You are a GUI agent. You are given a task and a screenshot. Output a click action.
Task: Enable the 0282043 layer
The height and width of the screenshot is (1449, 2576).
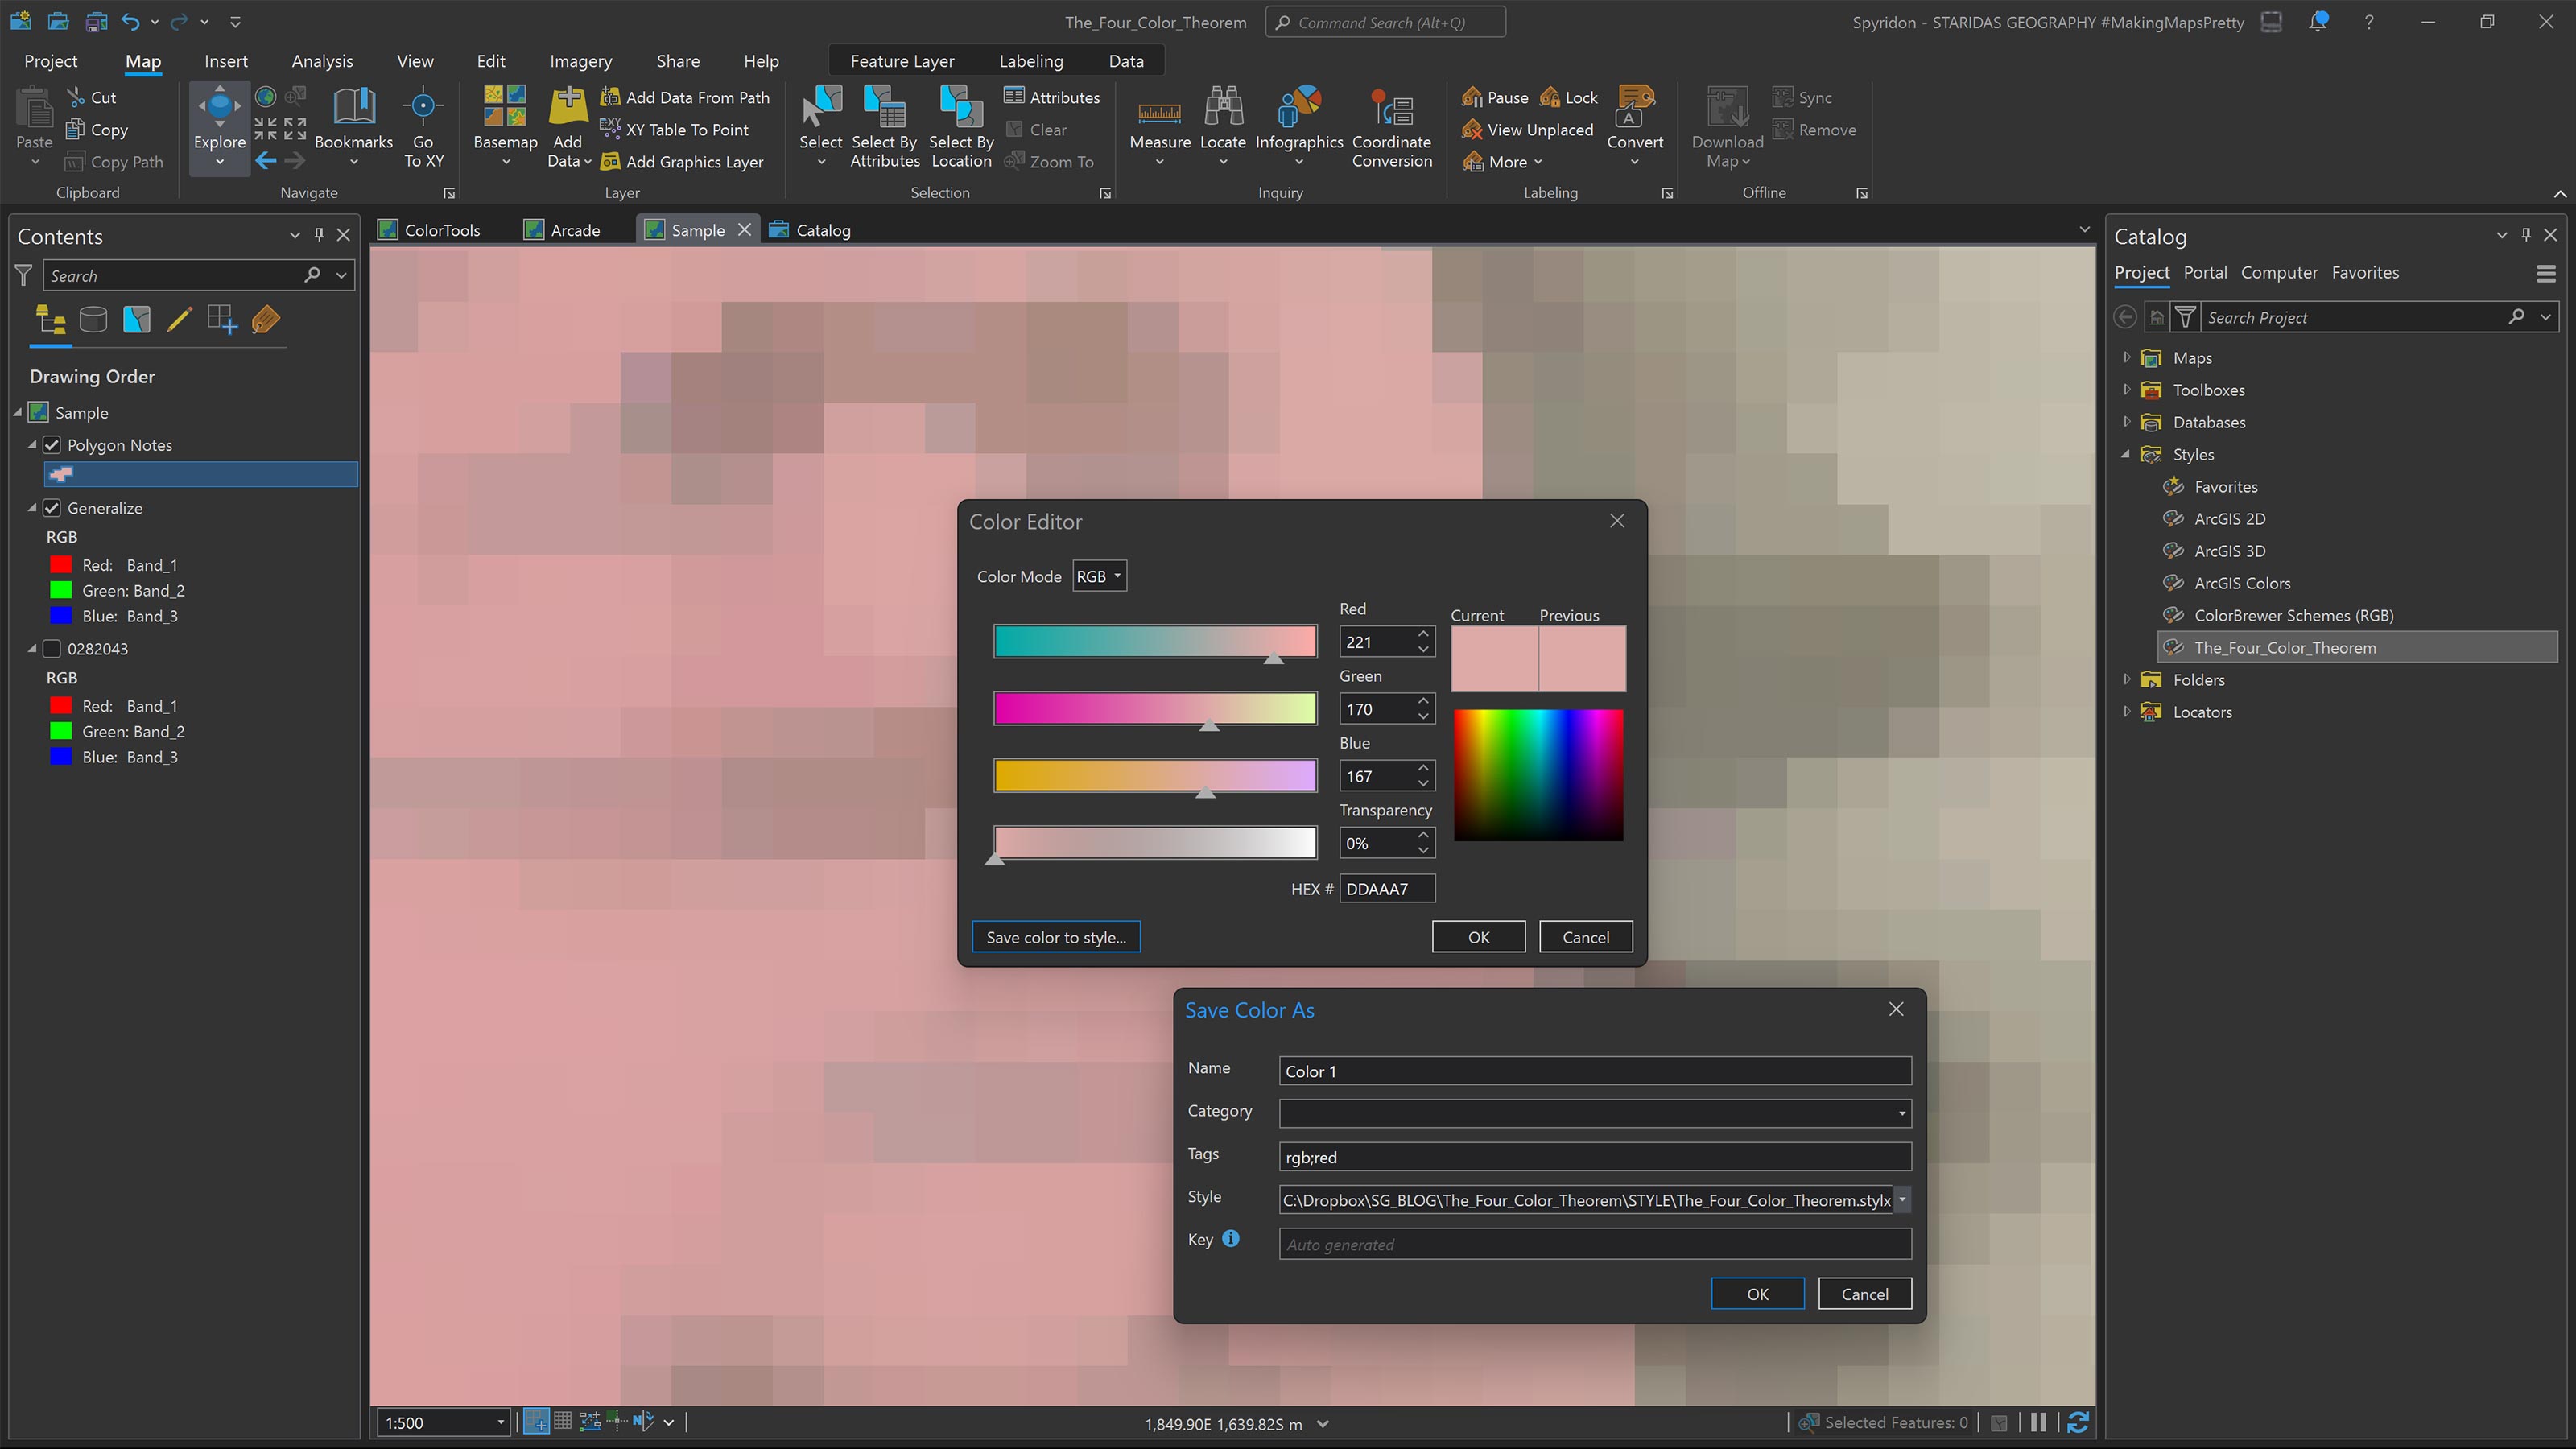(x=52, y=648)
